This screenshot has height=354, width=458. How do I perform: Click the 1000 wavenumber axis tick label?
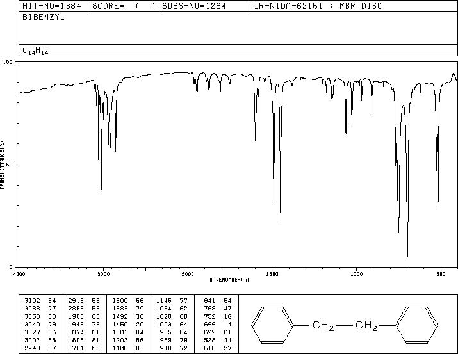356,274
